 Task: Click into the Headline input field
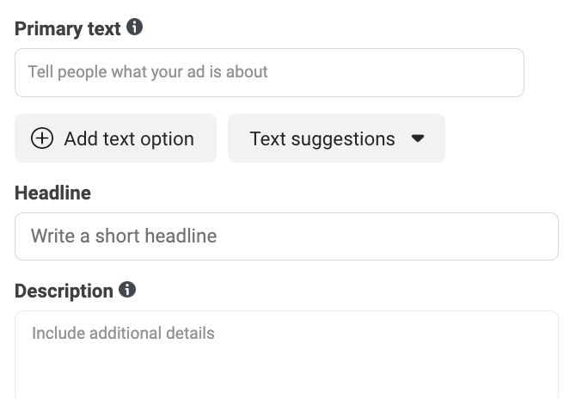286,236
